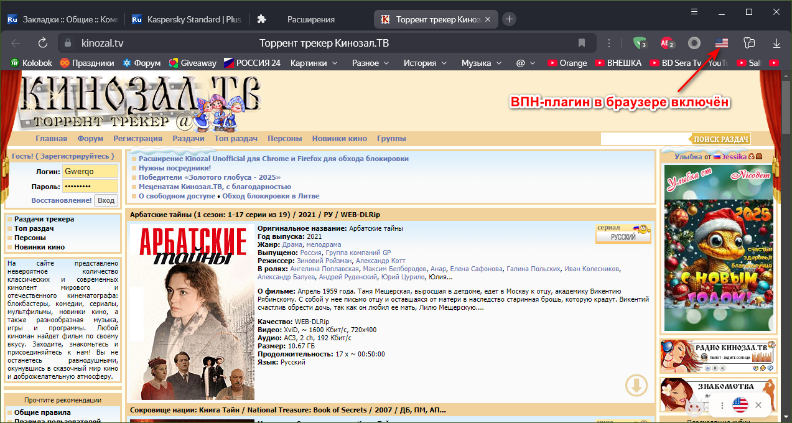Open radio in Winamp icon
Viewport: 792px width, 423px height.
763,368
